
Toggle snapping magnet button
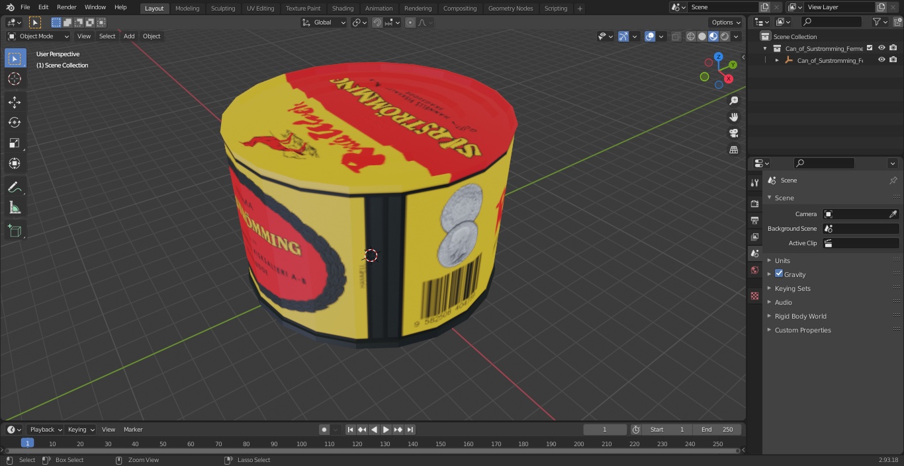point(377,22)
